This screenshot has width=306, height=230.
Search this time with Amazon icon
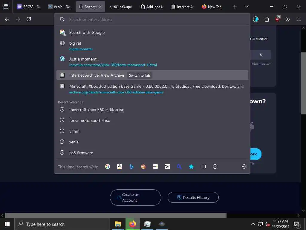(120, 167)
